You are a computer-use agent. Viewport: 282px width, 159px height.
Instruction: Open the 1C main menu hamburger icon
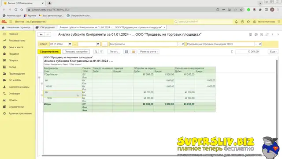pyautogui.click(x=11, y=22)
